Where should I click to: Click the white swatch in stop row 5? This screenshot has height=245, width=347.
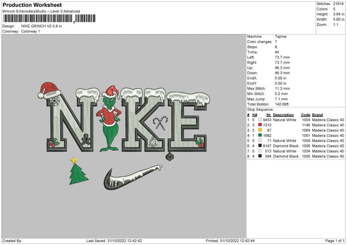click(260, 140)
